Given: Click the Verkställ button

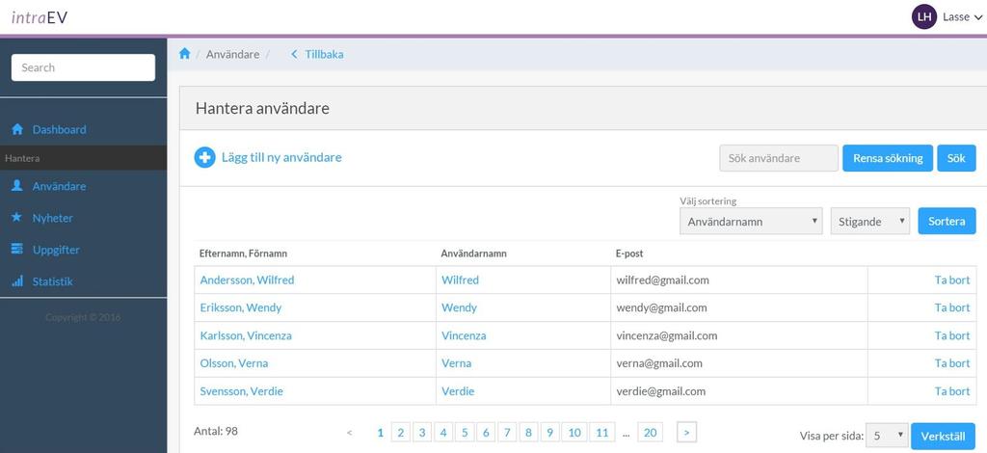Looking at the screenshot, I should tap(943, 436).
